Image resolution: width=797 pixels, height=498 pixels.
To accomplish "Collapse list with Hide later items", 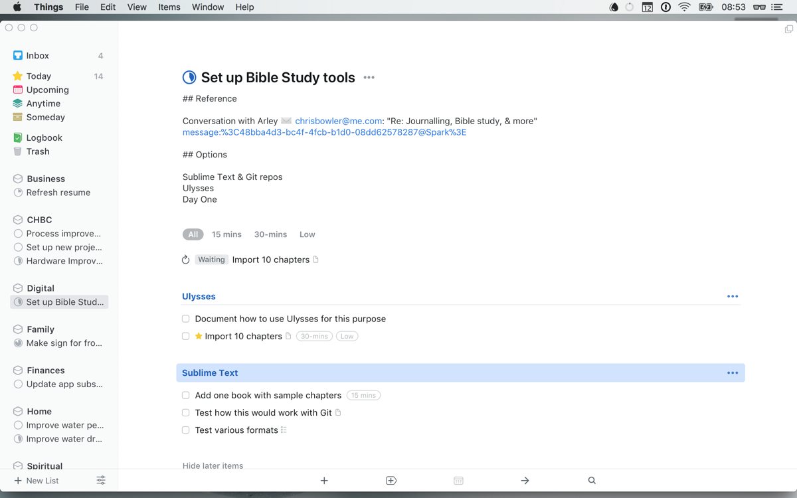I will 213,465.
